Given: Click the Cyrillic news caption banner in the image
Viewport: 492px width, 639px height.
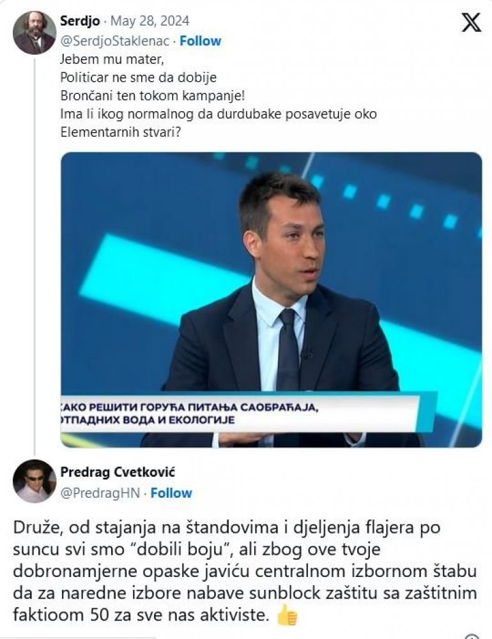Looking at the screenshot, I should point(240,413).
